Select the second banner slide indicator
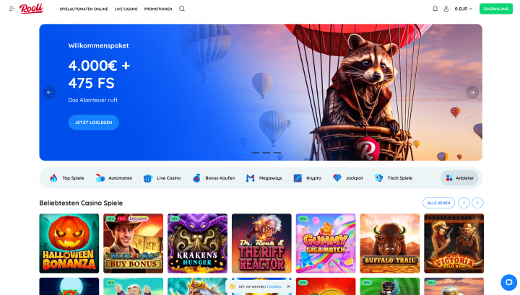 (x=256, y=153)
